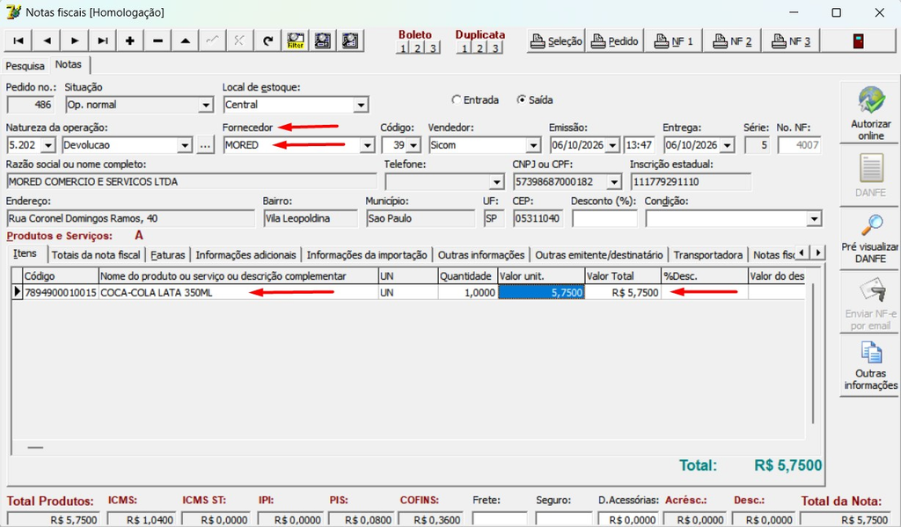901x527 pixels.
Task: Click the Quantidade 1,0000 cell
Action: coord(468,292)
